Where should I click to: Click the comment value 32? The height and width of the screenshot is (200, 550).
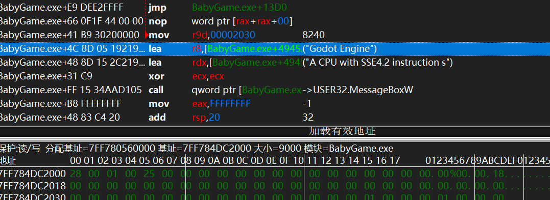pos(308,117)
